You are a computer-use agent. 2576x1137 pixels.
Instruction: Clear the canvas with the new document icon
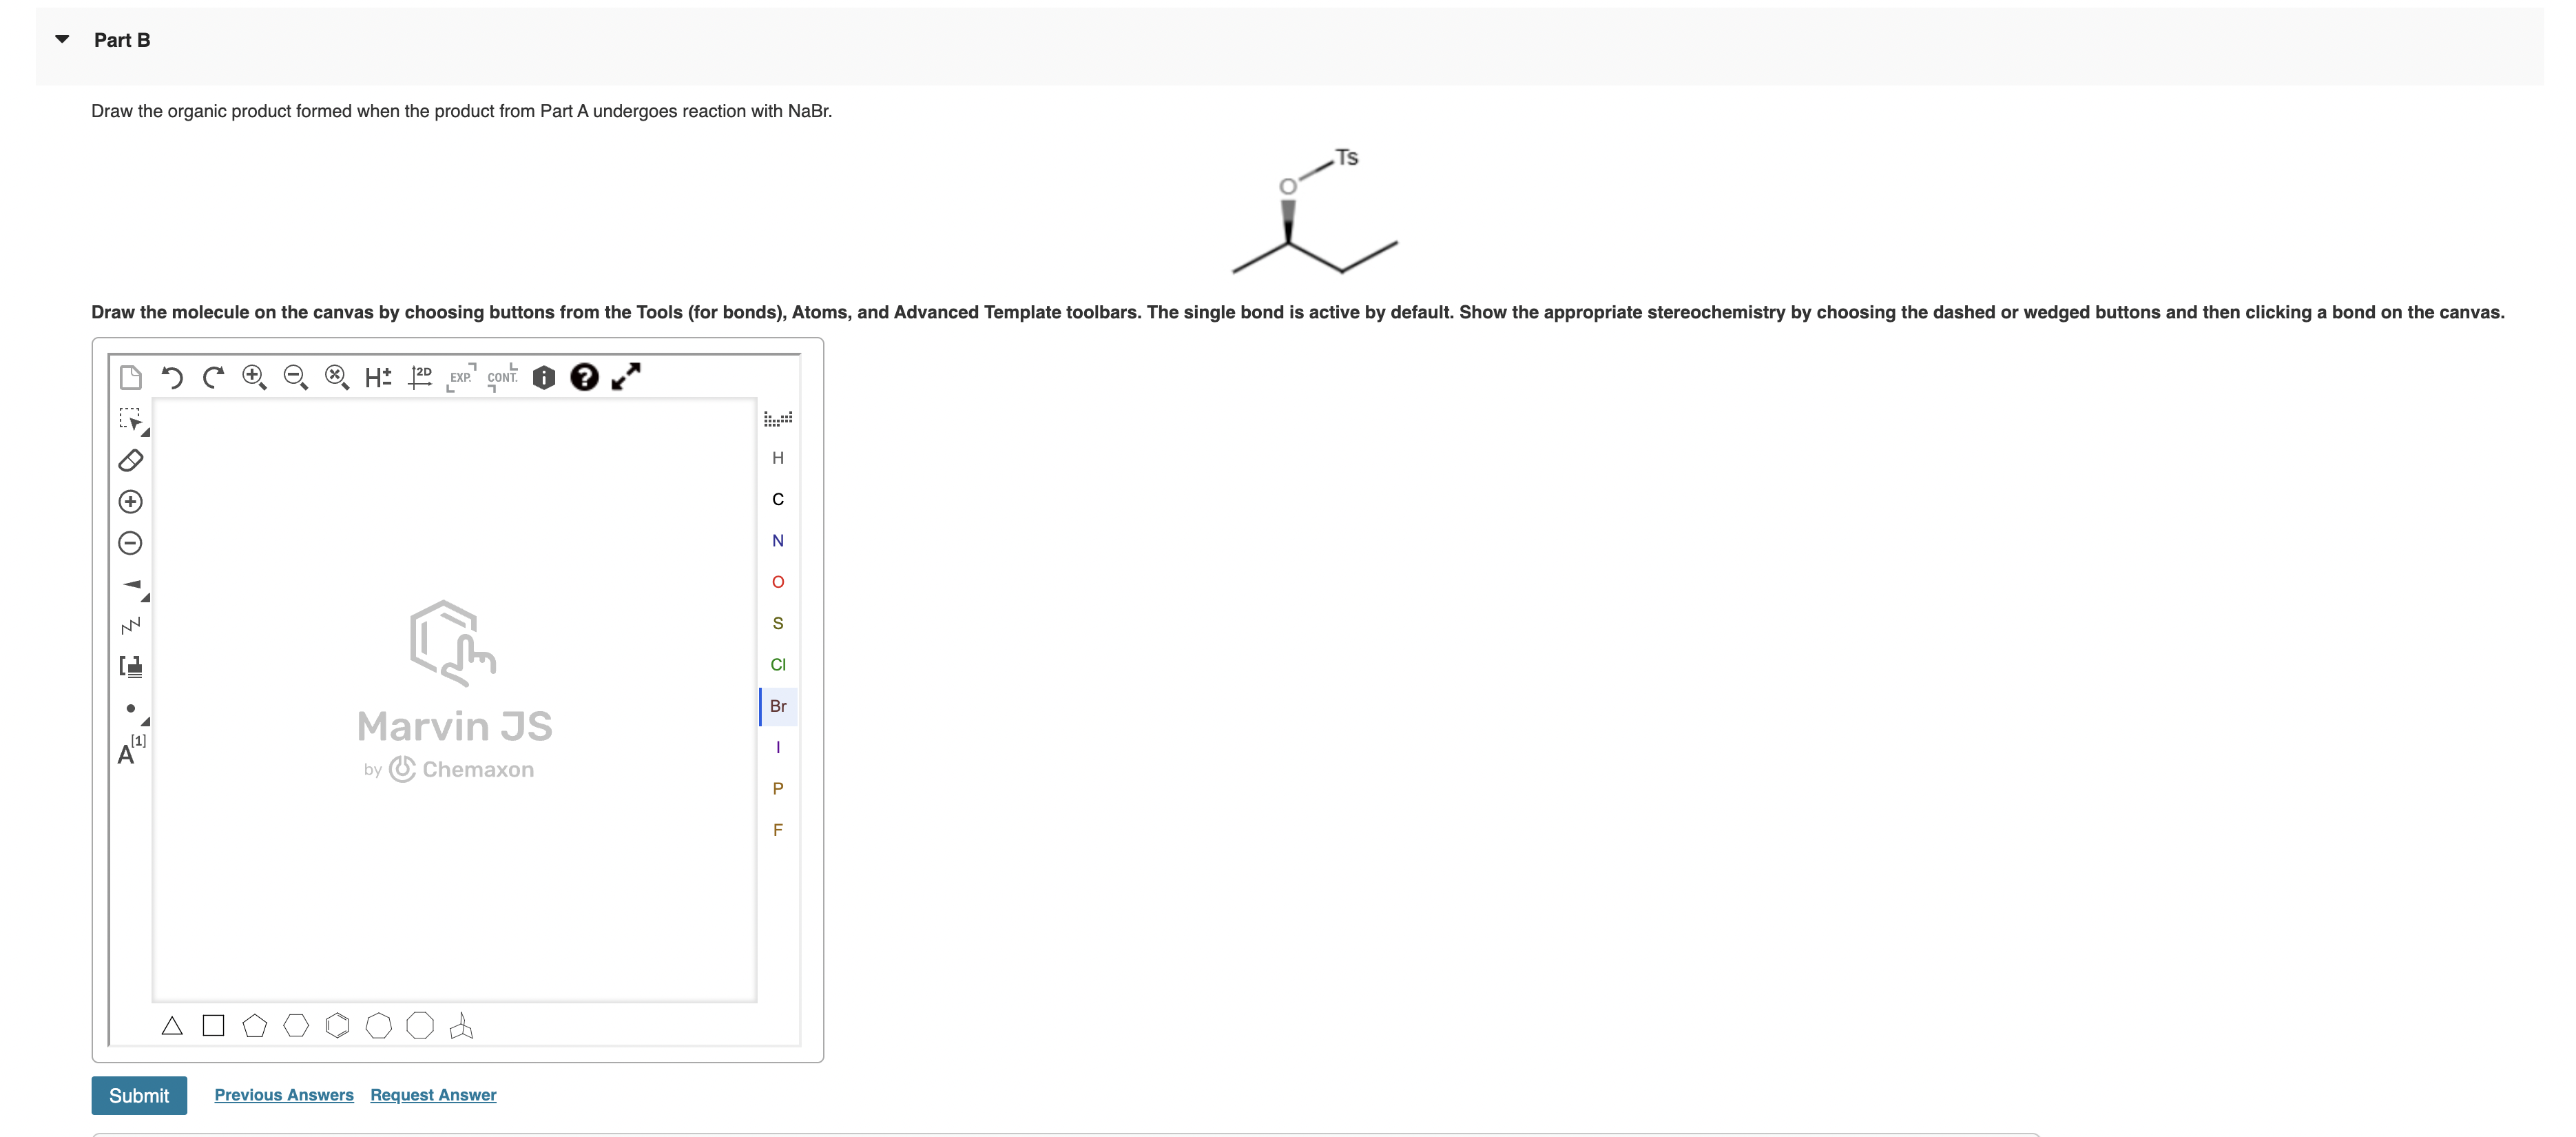(x=131, y=378)
